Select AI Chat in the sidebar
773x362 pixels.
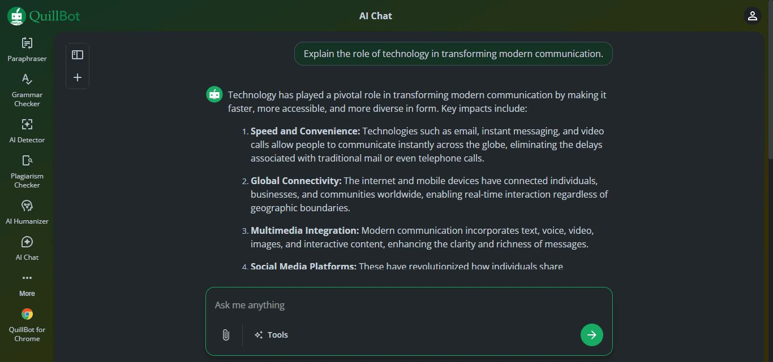(x=27, y=248)
